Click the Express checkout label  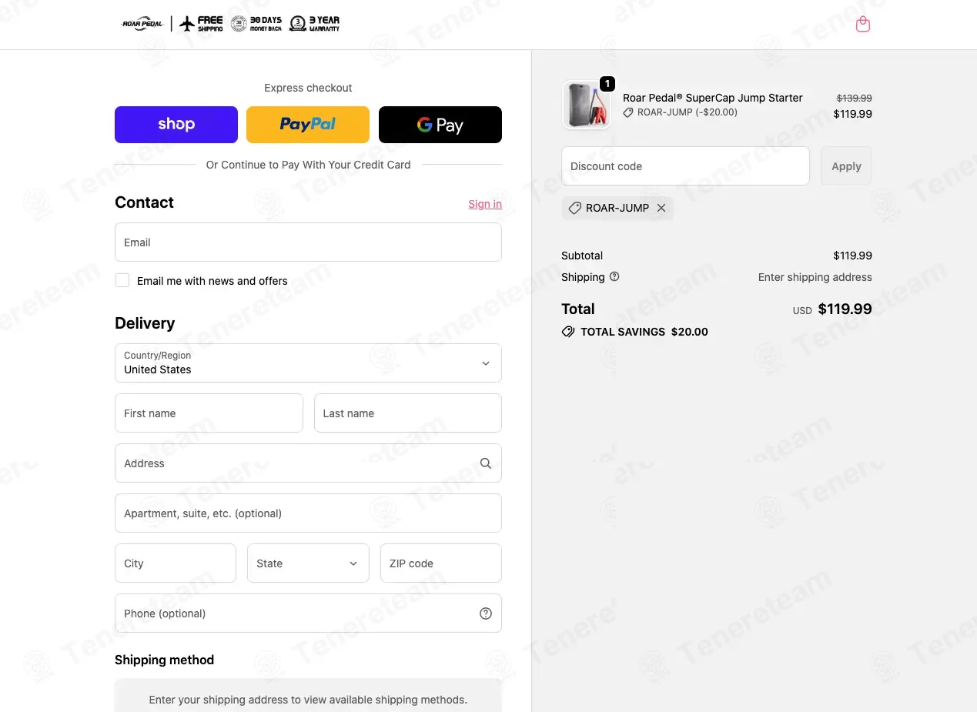(308, 88)
